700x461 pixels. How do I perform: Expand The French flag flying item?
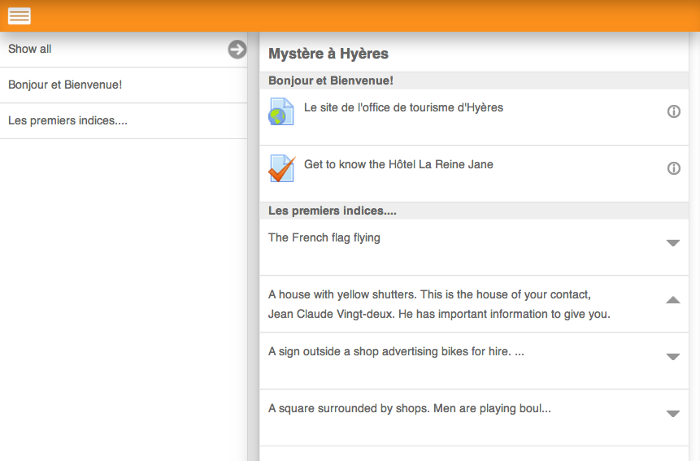coord(673,243)
